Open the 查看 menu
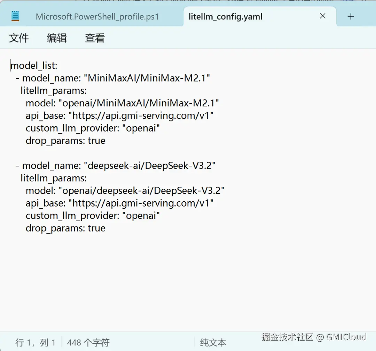 tap(95, 38)
